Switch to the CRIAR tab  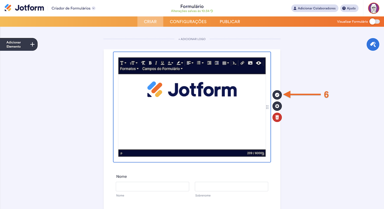pyautogui.click(x=150, y=22)
